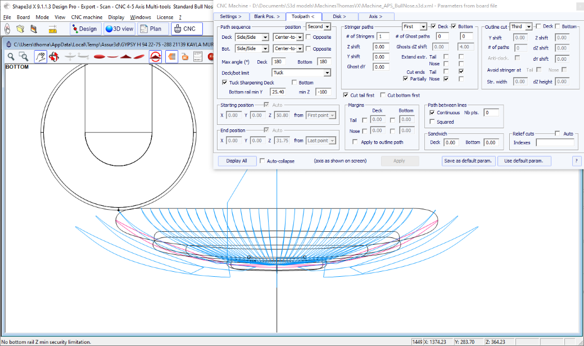
Task: Open the CNC machine menu
Action: (x=87, y=17)
